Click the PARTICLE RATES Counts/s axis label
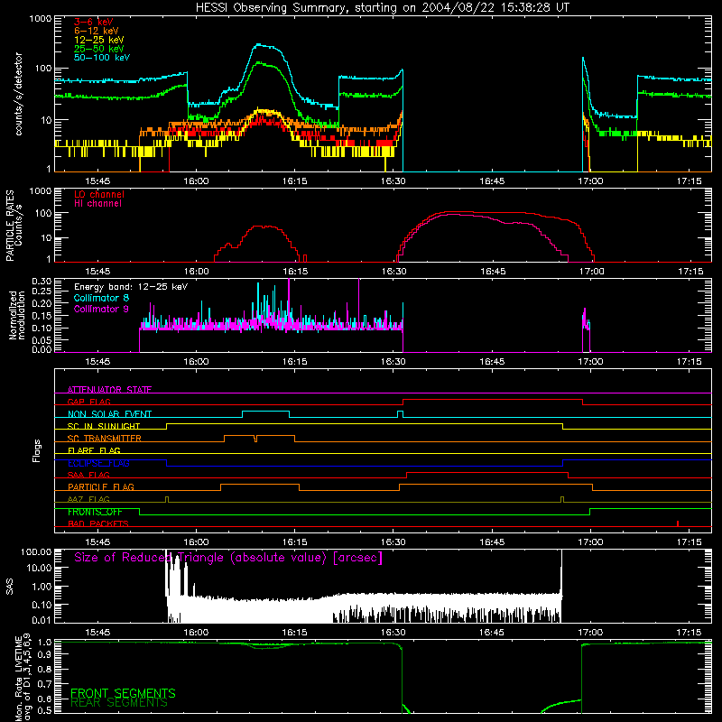Screen dimensions: 722x722 pos(14,226)
